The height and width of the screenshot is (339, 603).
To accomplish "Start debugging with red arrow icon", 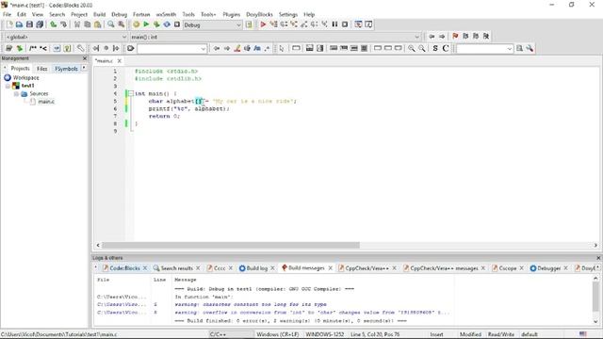I will [263, 24].
